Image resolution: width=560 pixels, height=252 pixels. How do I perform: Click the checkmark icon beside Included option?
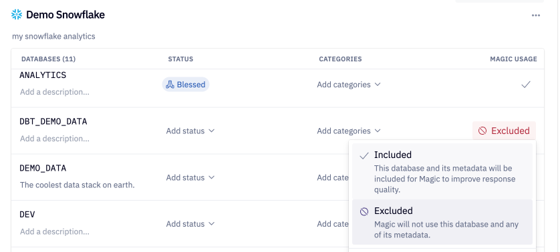364,156
